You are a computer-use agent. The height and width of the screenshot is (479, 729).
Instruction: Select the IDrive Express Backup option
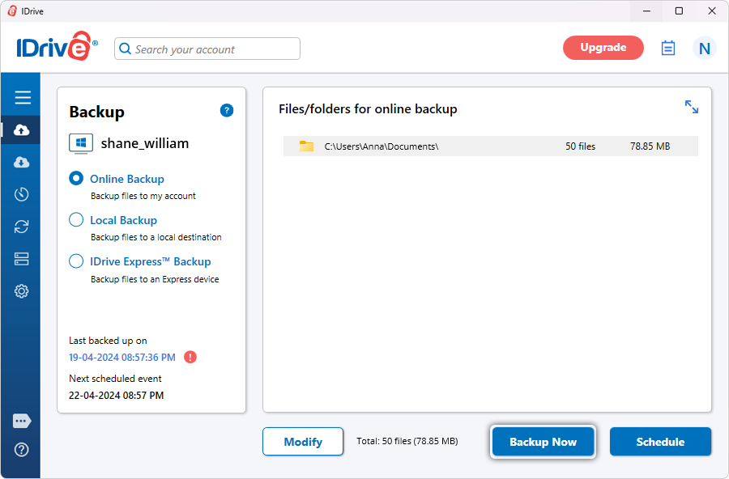[x=76, y=261]
